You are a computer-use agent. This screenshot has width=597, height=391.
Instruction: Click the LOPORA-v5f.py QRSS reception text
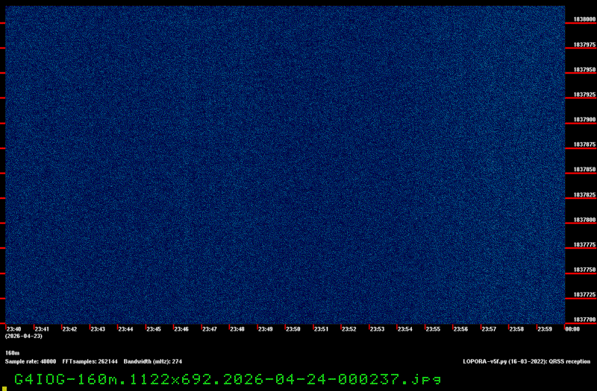pos(526,361)
